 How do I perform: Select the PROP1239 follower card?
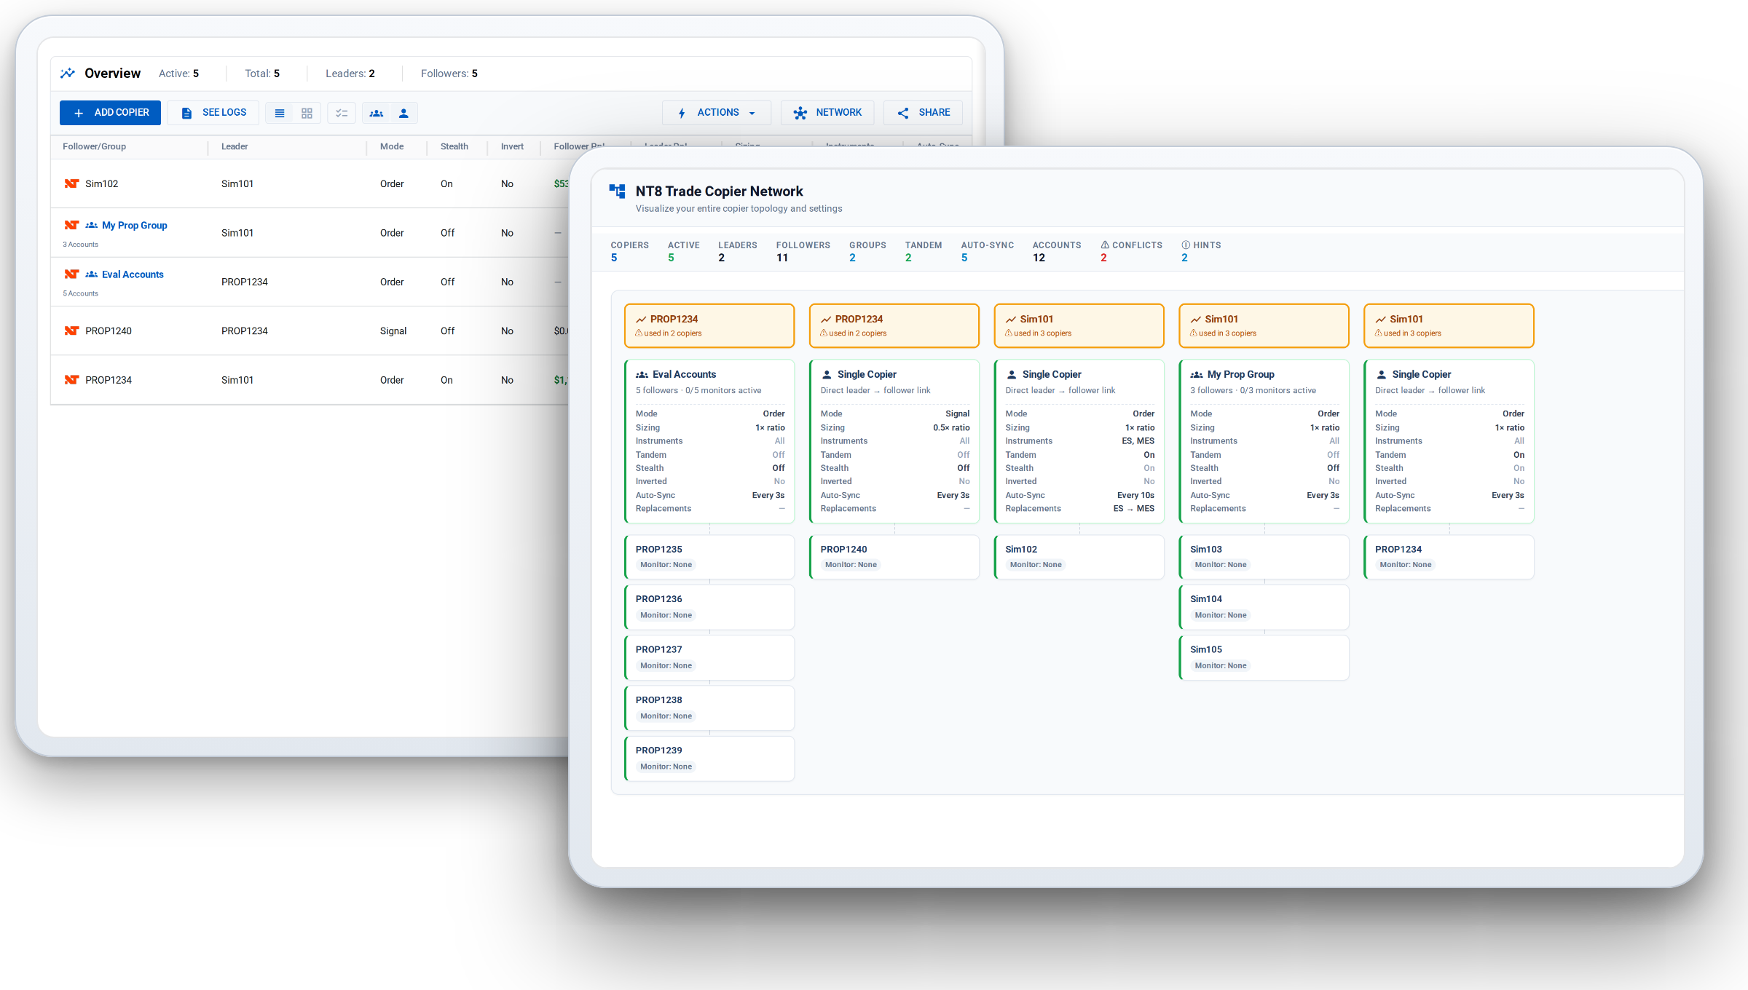(709, 759)
